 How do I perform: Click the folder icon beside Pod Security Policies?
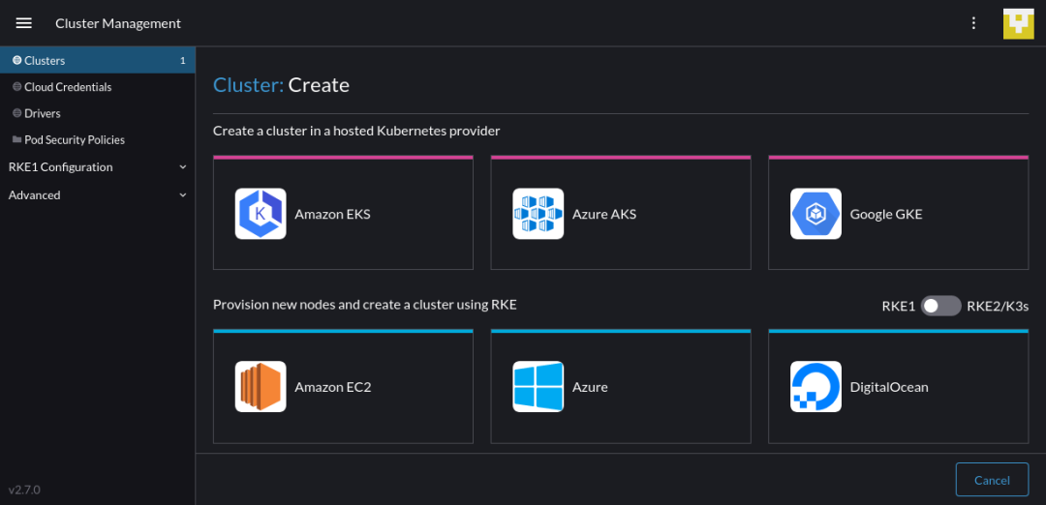[17, 140]
